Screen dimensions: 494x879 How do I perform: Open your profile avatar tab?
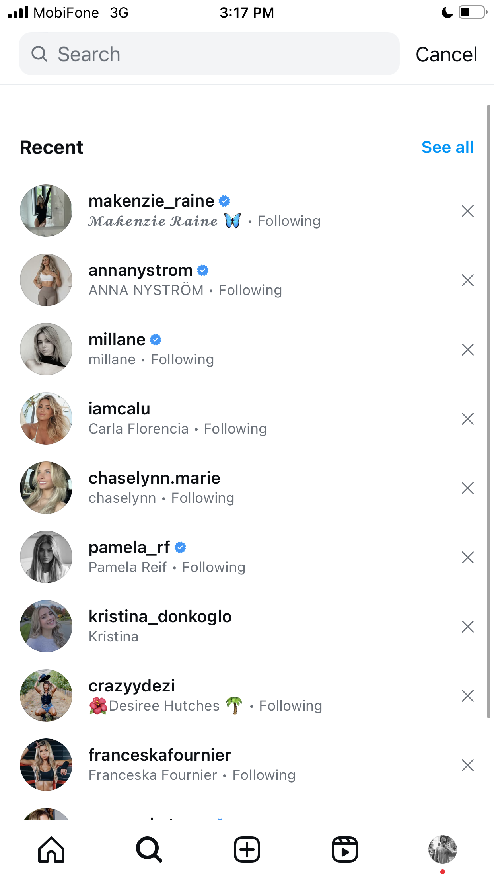443,850
